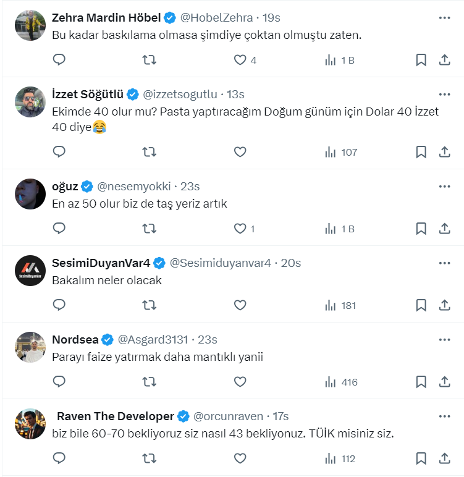Open @izzetsogutlu profile handle link
The height and width of the screenshot is (477, 464).
pos(180,95)
